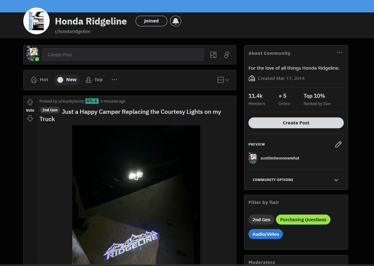Click the scottimherenowwhat preview avatar
Viewport: 374px width, 266px height.
pyautogui.click(x=253, y=158)
